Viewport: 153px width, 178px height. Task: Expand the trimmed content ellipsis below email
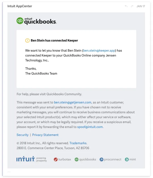click(x=9, y=172)
